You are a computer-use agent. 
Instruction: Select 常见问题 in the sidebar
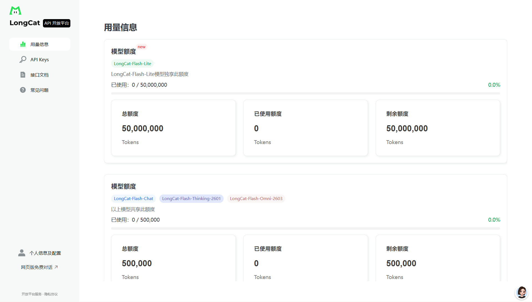coord(40,90)
